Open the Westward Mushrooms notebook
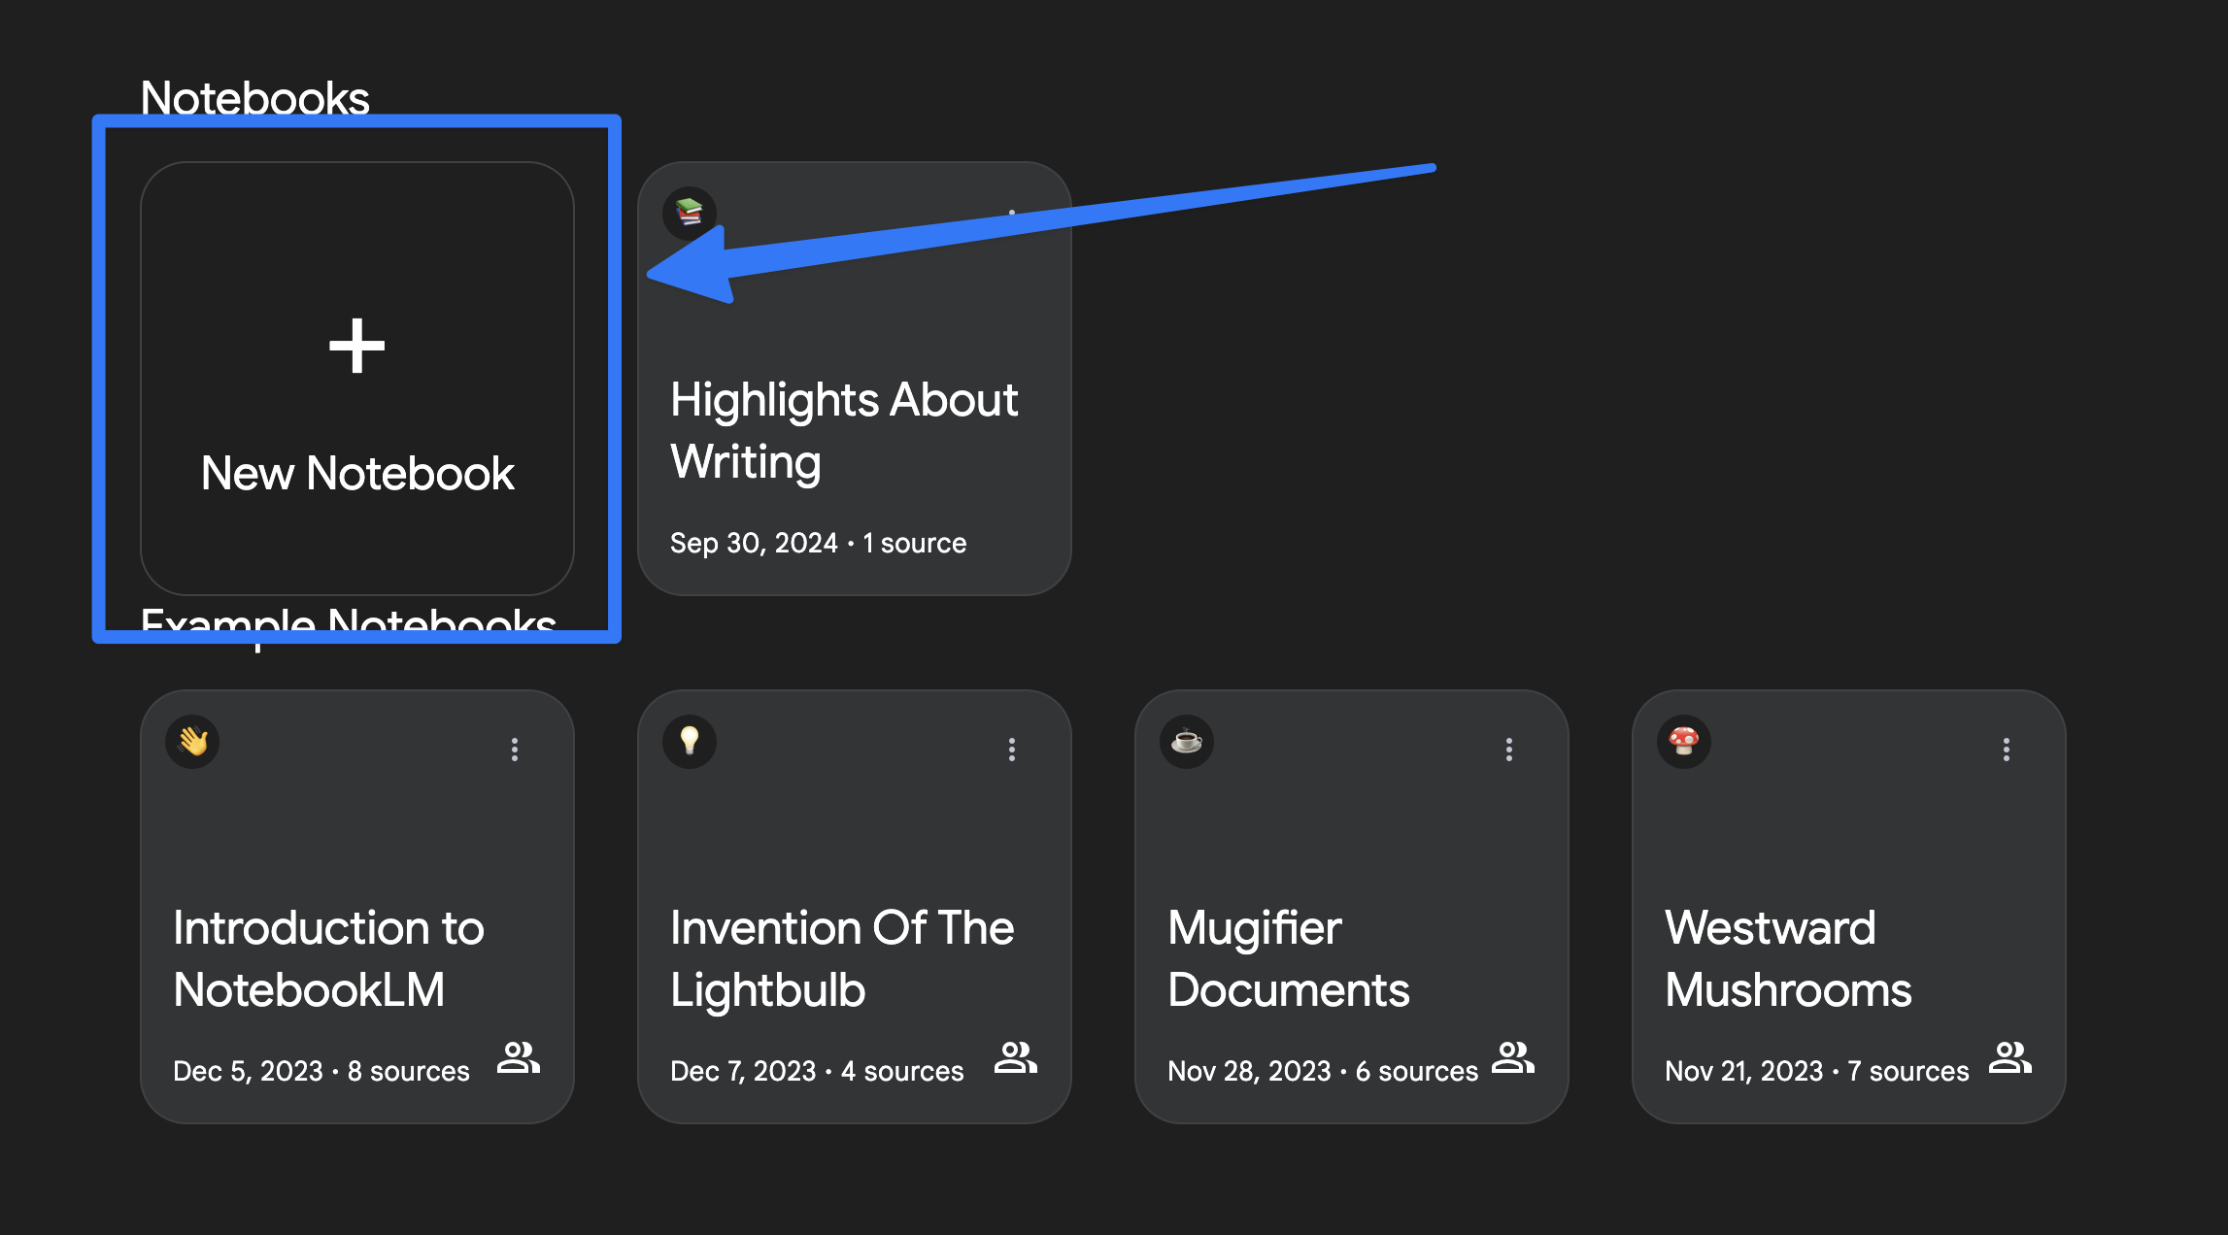The height and width of the screenshot is (1235, 2228). [x=1848, y=907]
